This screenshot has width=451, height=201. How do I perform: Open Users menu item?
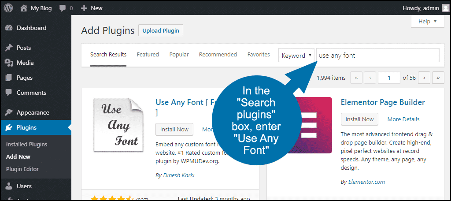[x=36, y=186]
